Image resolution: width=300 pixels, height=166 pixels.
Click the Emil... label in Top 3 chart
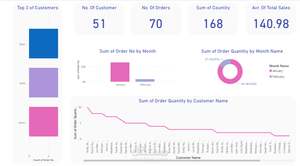(23, 83)
